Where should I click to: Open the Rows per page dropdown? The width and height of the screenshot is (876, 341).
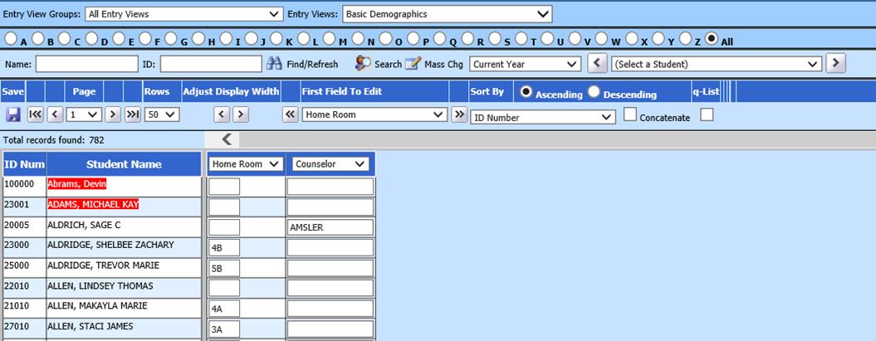(x=161, y=115)
